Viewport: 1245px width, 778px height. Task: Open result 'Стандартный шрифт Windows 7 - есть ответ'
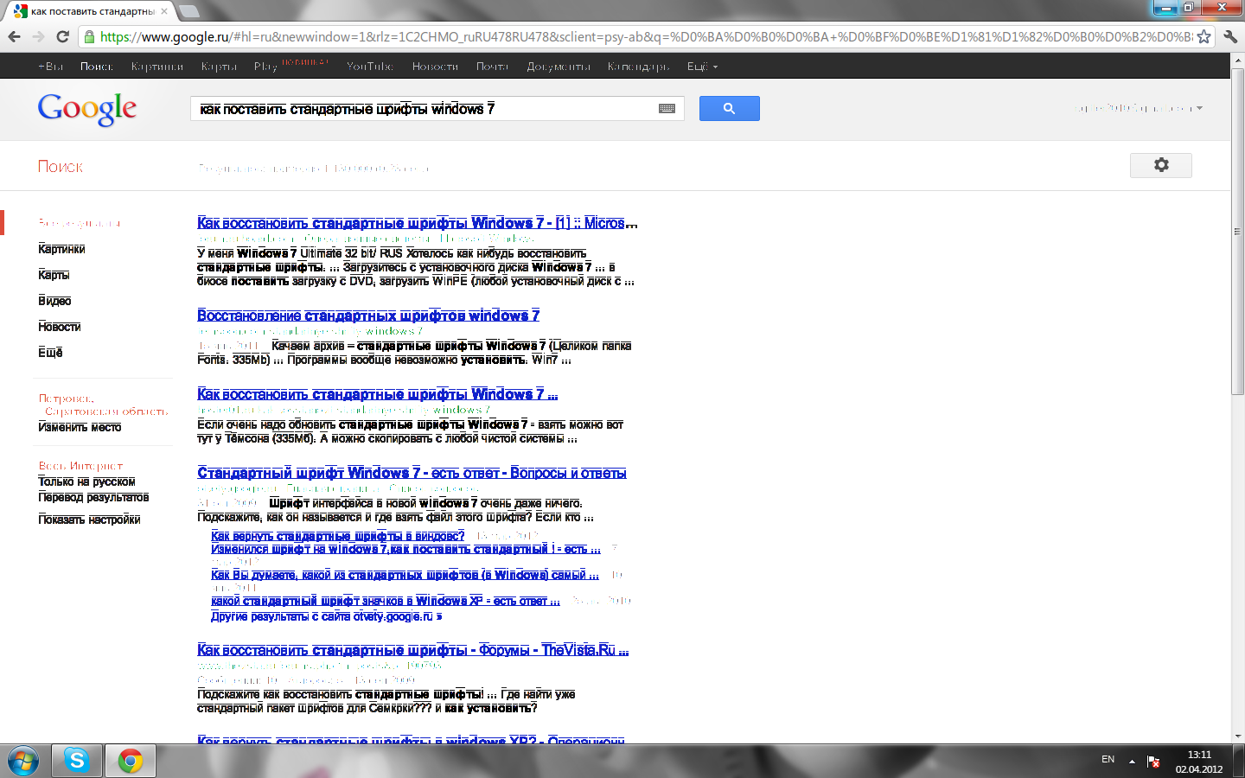[412, 473]
